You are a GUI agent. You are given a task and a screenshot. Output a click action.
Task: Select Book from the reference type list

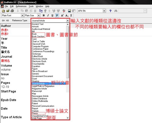pyautogui.click(x=34, y=34)
